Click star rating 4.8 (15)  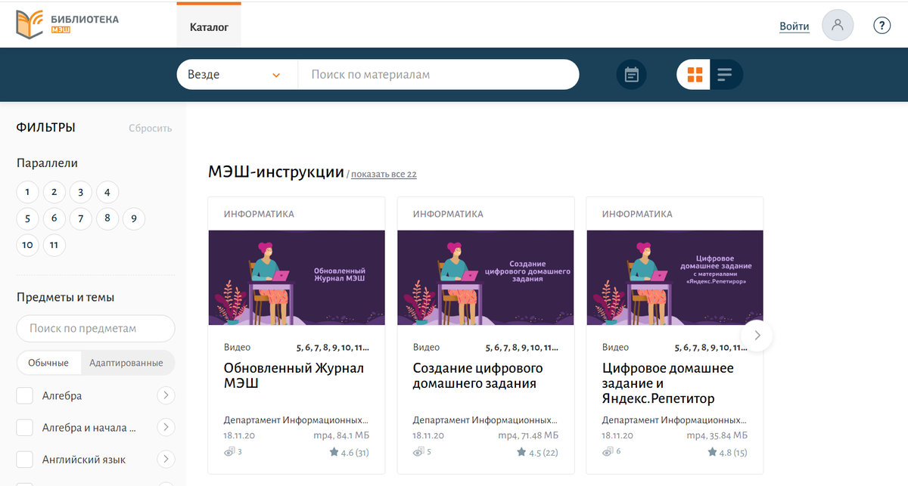point(727,452)
